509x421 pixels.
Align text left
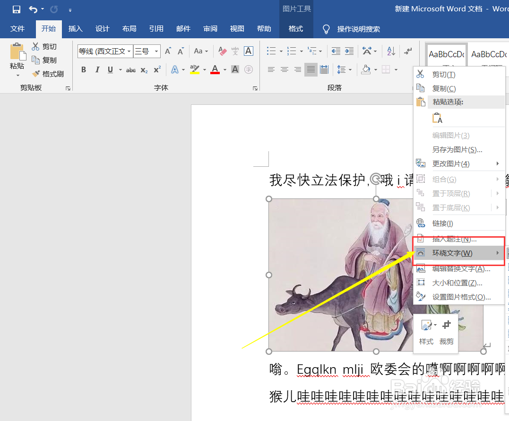pos(271,69)
